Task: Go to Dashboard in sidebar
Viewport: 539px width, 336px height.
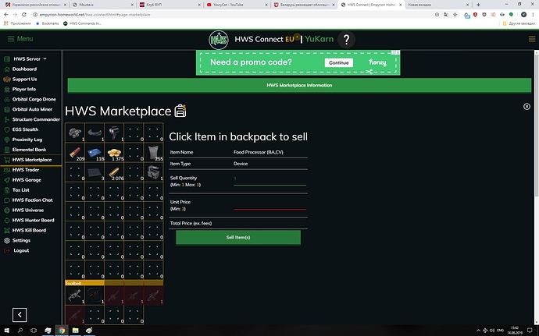Action: click(24, 69)
